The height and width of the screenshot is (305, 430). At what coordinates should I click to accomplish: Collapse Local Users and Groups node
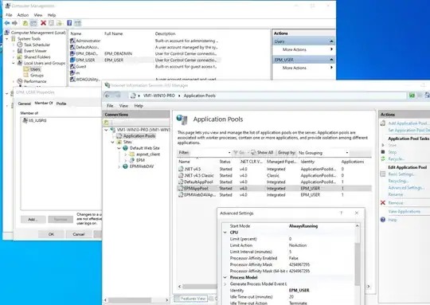tap(14, 63)
